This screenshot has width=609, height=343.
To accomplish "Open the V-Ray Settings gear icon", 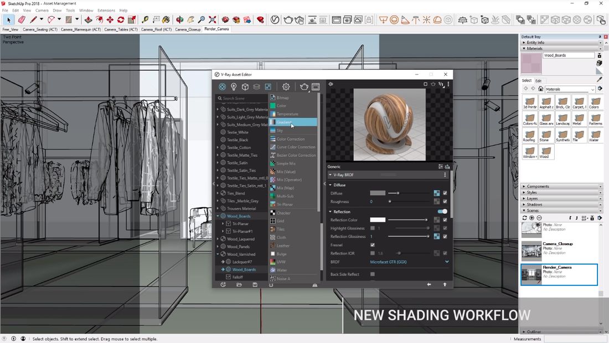I will point(286,86).
